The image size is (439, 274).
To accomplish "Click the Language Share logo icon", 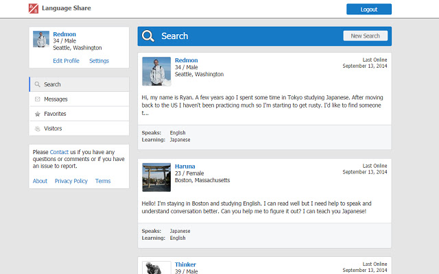I will click(34, 9).
